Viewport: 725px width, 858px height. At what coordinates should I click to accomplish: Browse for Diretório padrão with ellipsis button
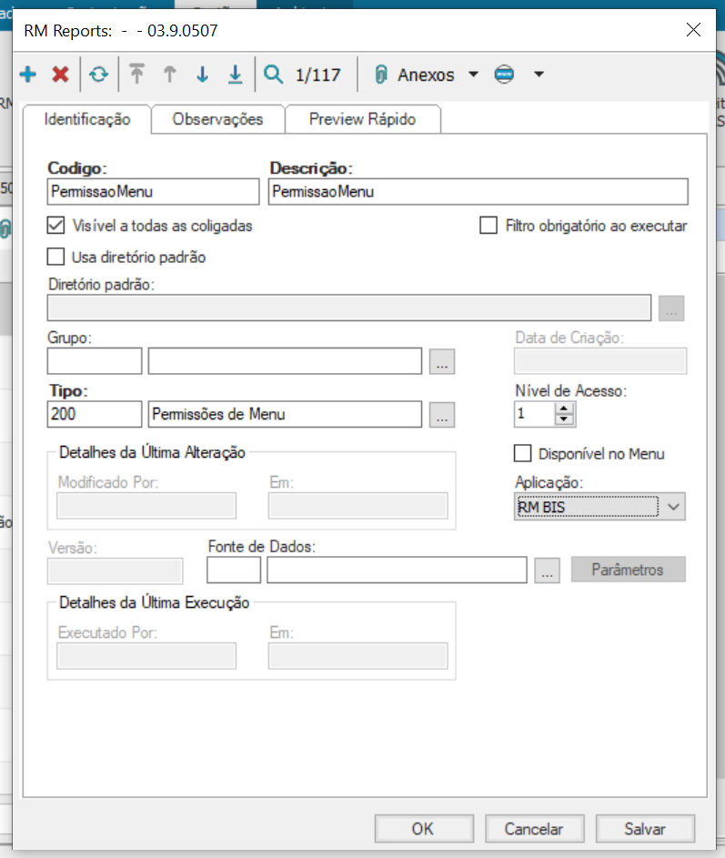coord(671,308)
